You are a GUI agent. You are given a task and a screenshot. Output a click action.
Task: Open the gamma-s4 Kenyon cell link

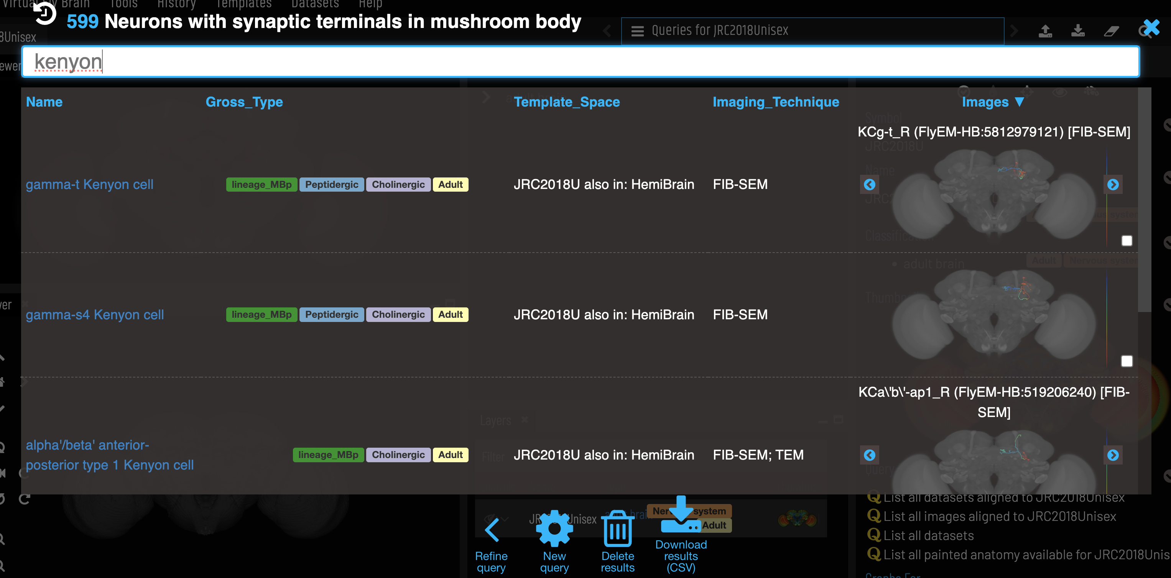click(95, 314)
